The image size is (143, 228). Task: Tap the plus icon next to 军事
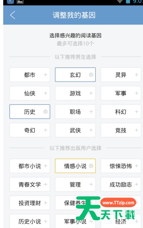[137, 93]
